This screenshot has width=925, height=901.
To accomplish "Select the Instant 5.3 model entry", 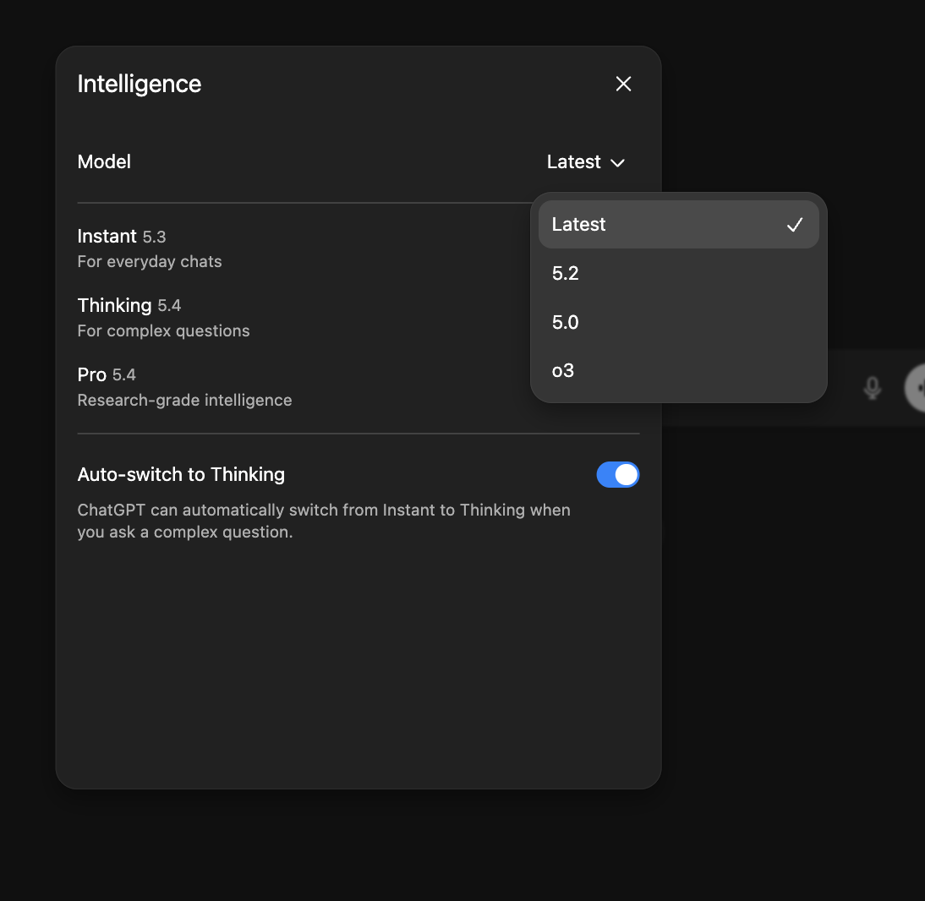I will click(122, 237).
